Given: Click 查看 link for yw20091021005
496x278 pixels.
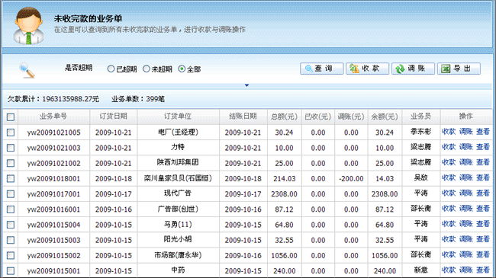Looking at the screenshot, I should pyautogui.click(x=483, y=132).
